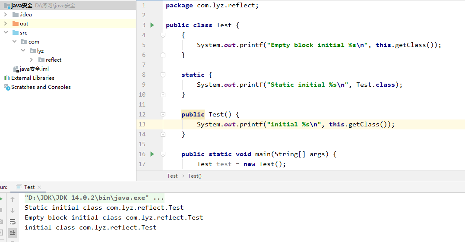The height and width of the screenshot is (242, 465).
Task: Fold the main method at line 16
Action: (163, 154)
